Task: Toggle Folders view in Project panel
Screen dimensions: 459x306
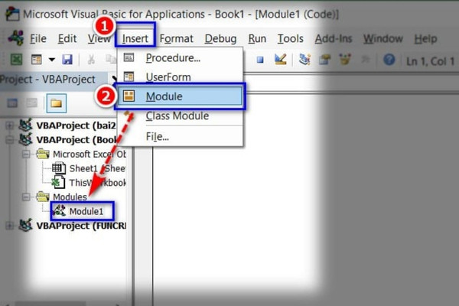Action: click(x=56, y=103)
